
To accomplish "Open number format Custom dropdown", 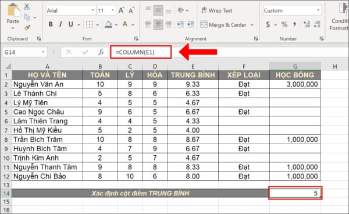I will point(318,10).
